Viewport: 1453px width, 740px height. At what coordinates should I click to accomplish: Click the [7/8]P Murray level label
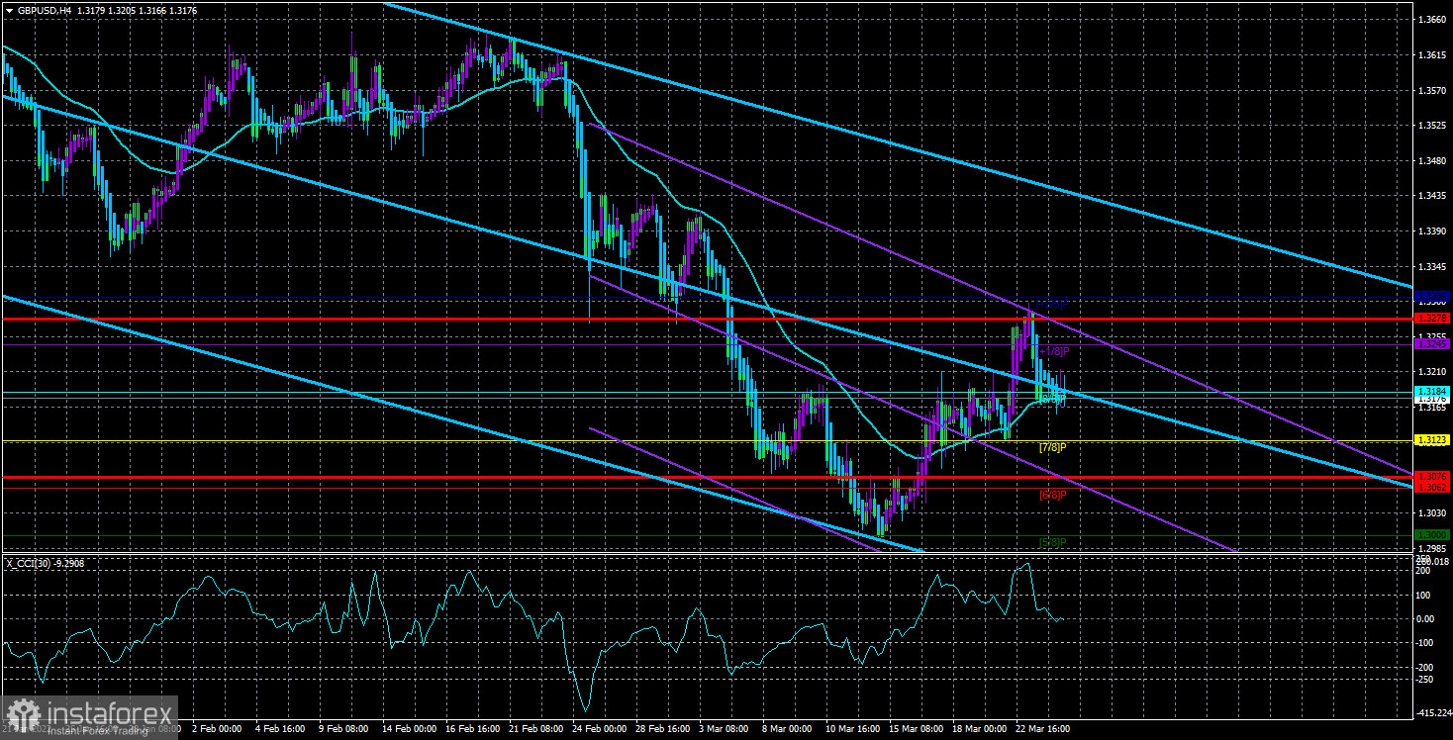tap(1052, 447)
